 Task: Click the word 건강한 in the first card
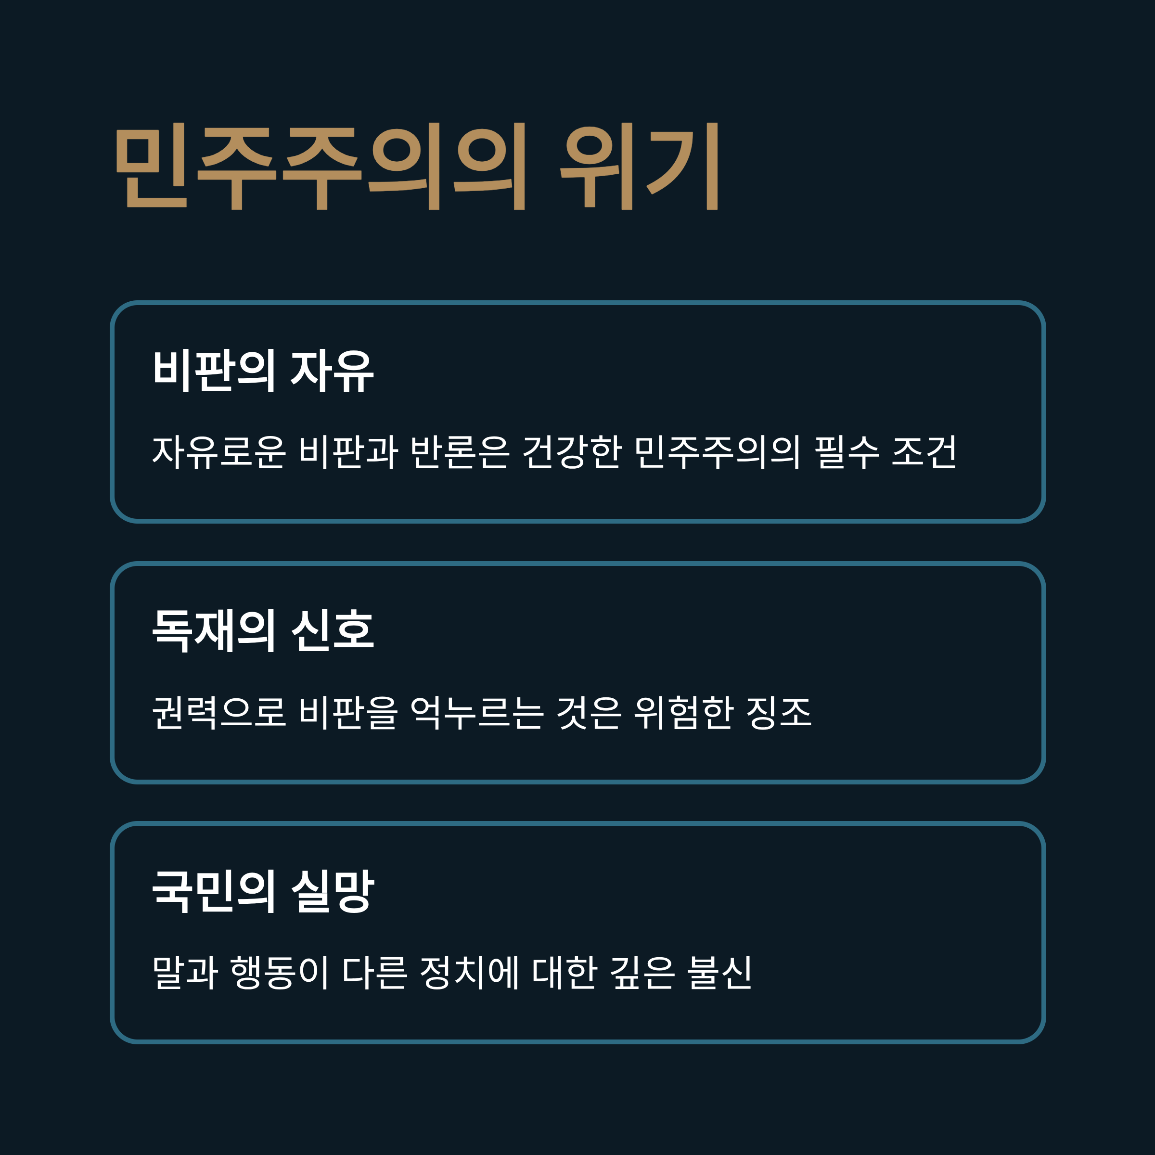coord(572,452)
